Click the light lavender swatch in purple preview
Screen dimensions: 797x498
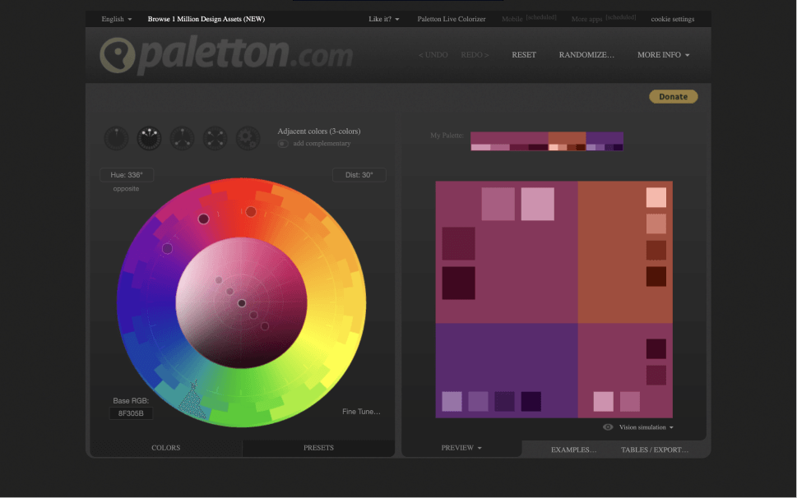pos(452,402)
